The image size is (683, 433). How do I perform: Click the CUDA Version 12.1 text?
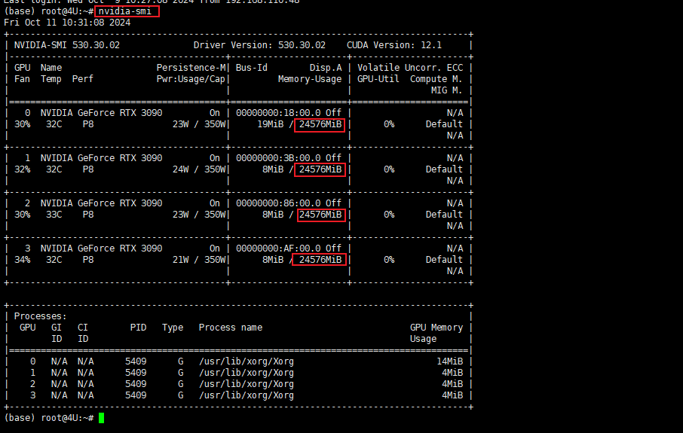coord(394,45)
